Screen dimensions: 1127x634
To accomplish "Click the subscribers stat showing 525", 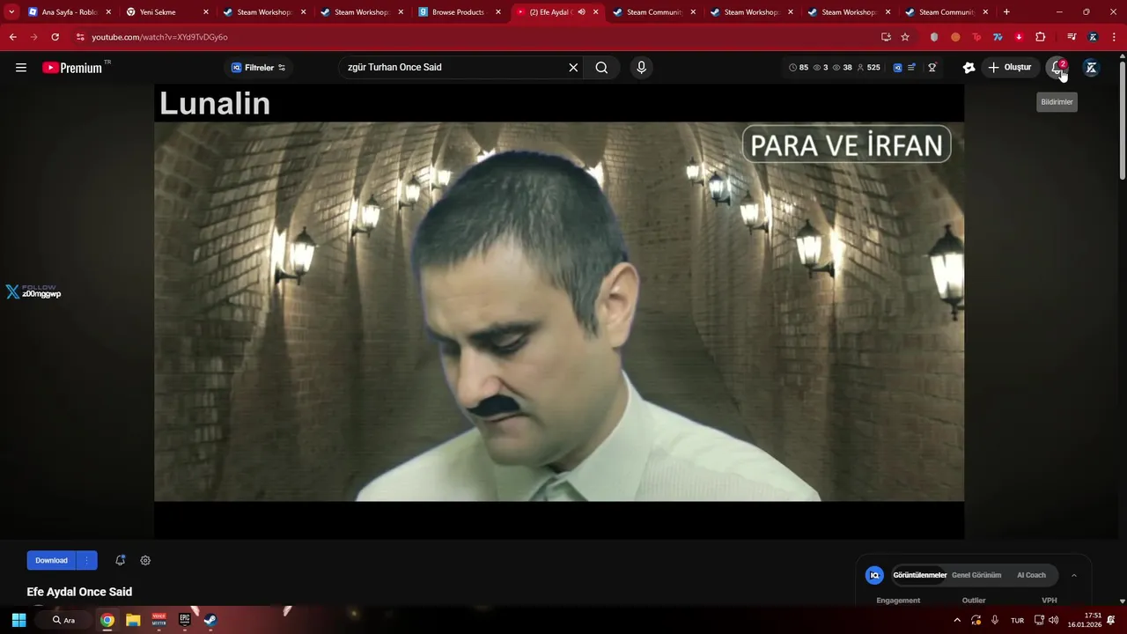I will 868,68.
